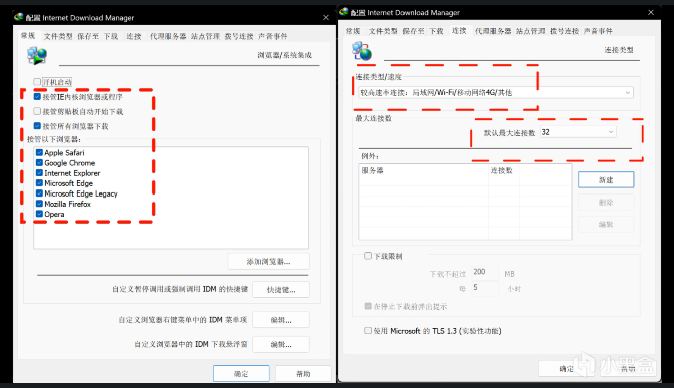Screen dimensions: 674x388
Task: Confirm with 确定 in the browser-integration dialog
Action: (x=241, y=374)
